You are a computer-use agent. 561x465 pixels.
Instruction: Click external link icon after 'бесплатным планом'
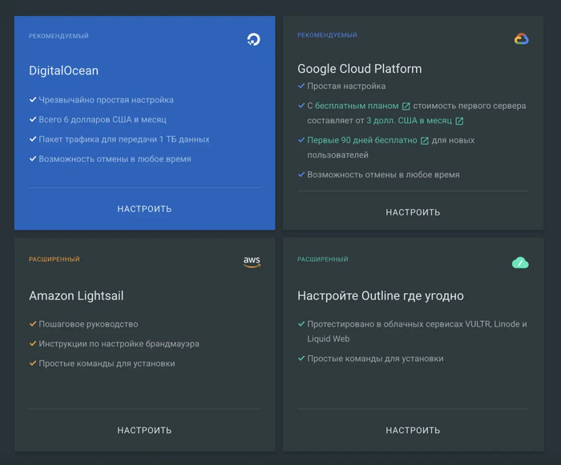point(406,106)
